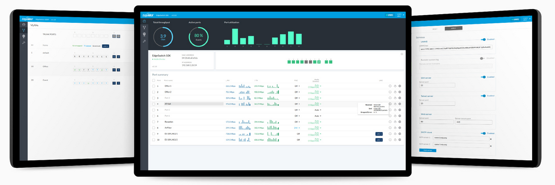
Task: Open info icon on port panel card
Action: (x=402, y=54)
